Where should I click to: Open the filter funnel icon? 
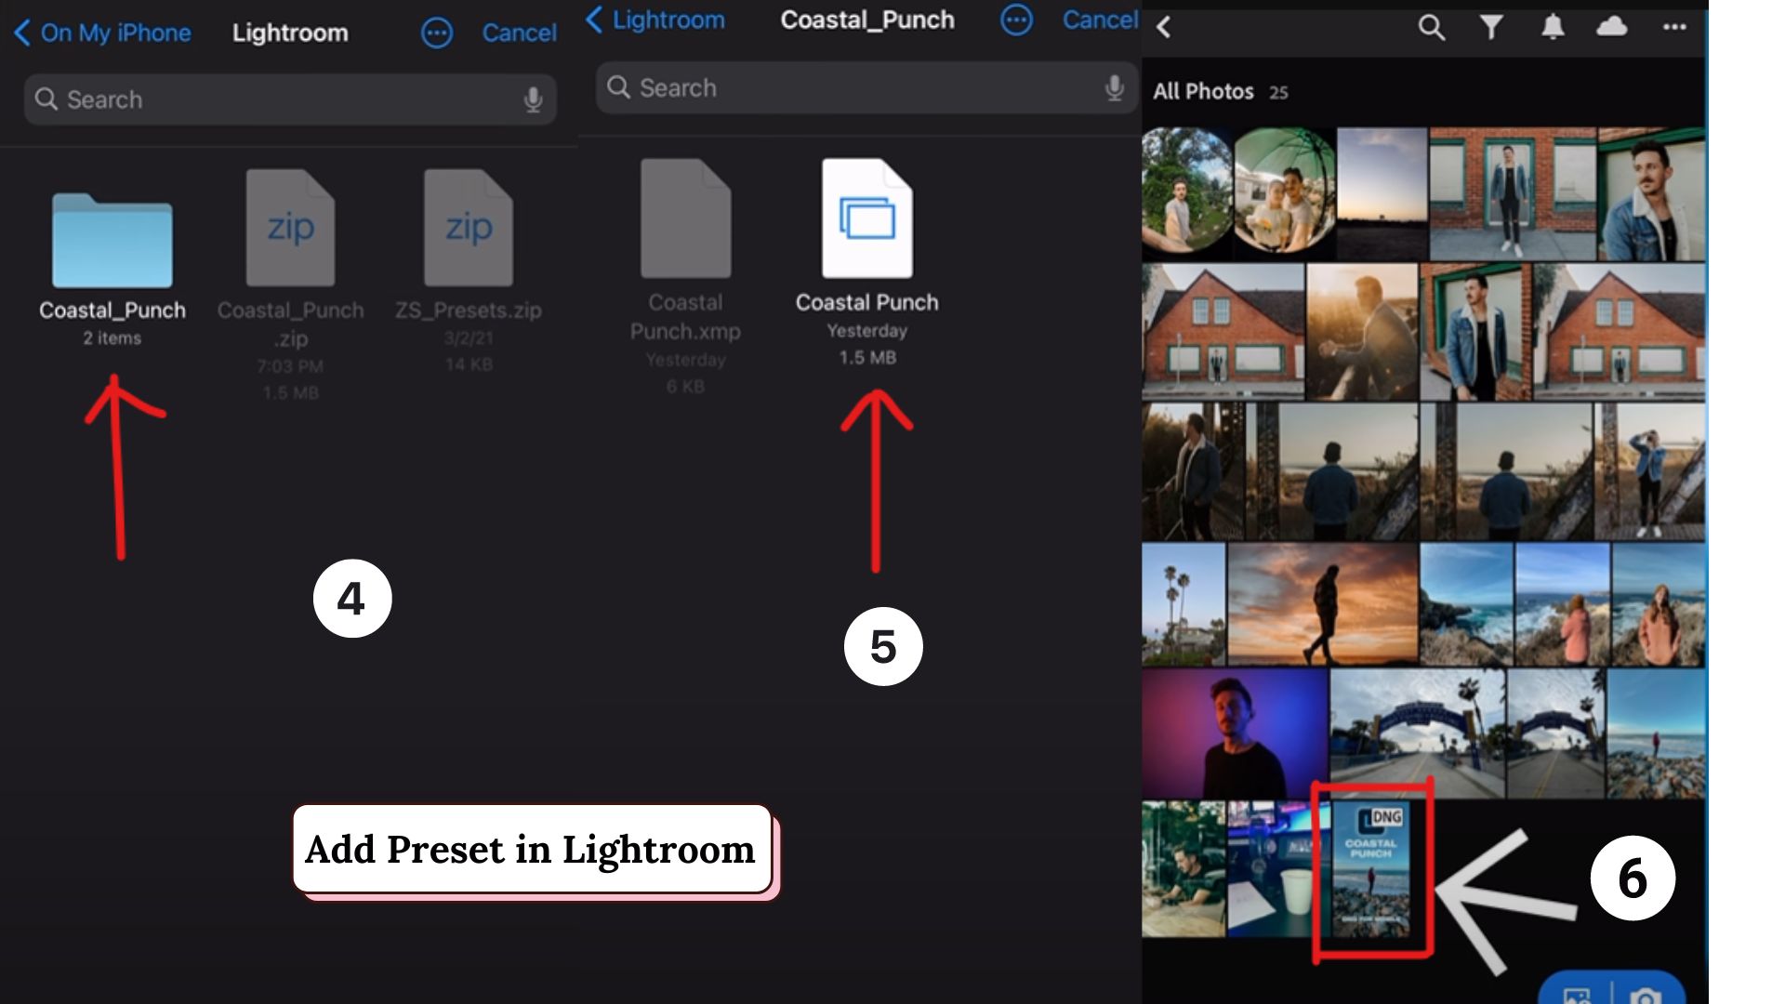pyautogui.click(x=1492, y=27)
